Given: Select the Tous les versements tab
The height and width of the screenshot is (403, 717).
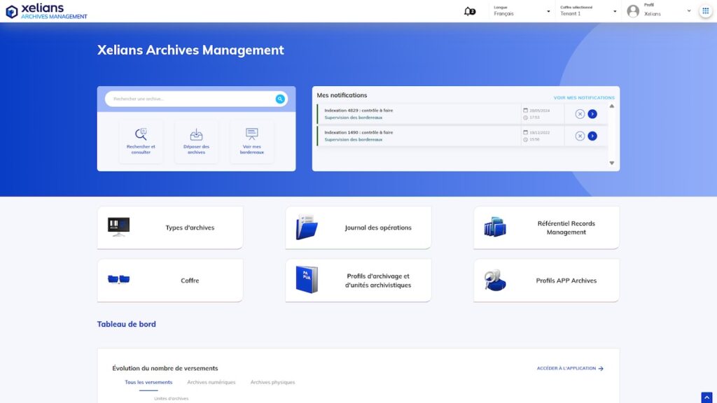Looking at the screenshot, I should click(x=148, y=383).
